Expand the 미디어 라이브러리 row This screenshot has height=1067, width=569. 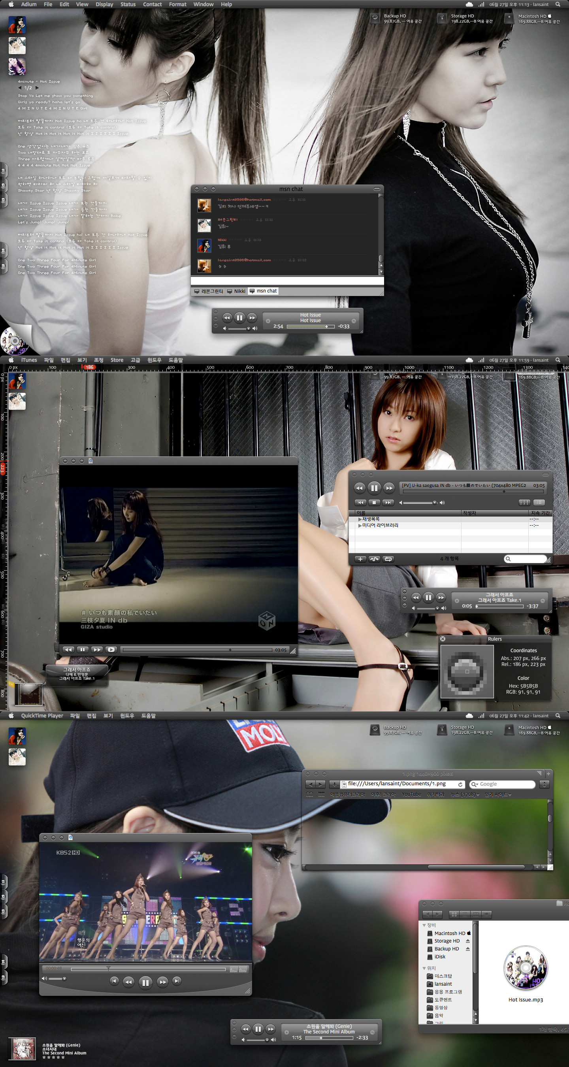click(x=360, y=525)
